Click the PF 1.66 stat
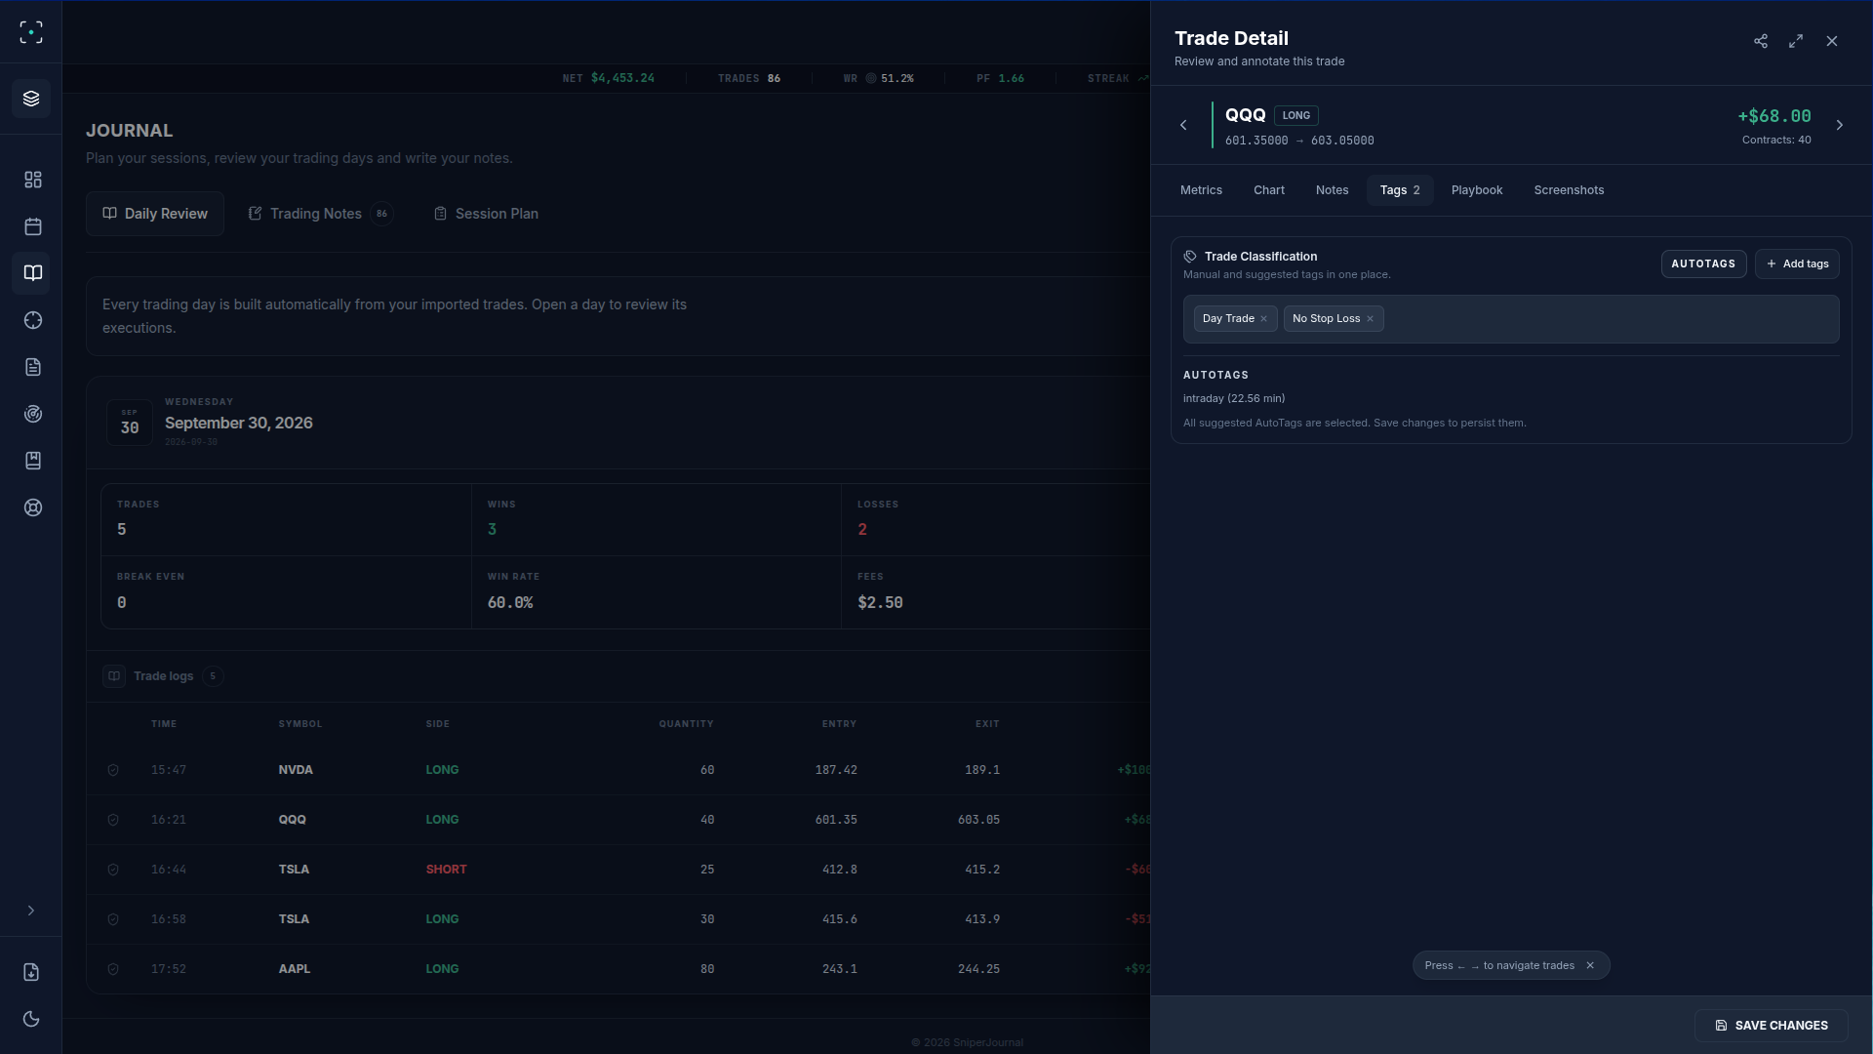The image size is (1873, 1054). pos(1000,78)
